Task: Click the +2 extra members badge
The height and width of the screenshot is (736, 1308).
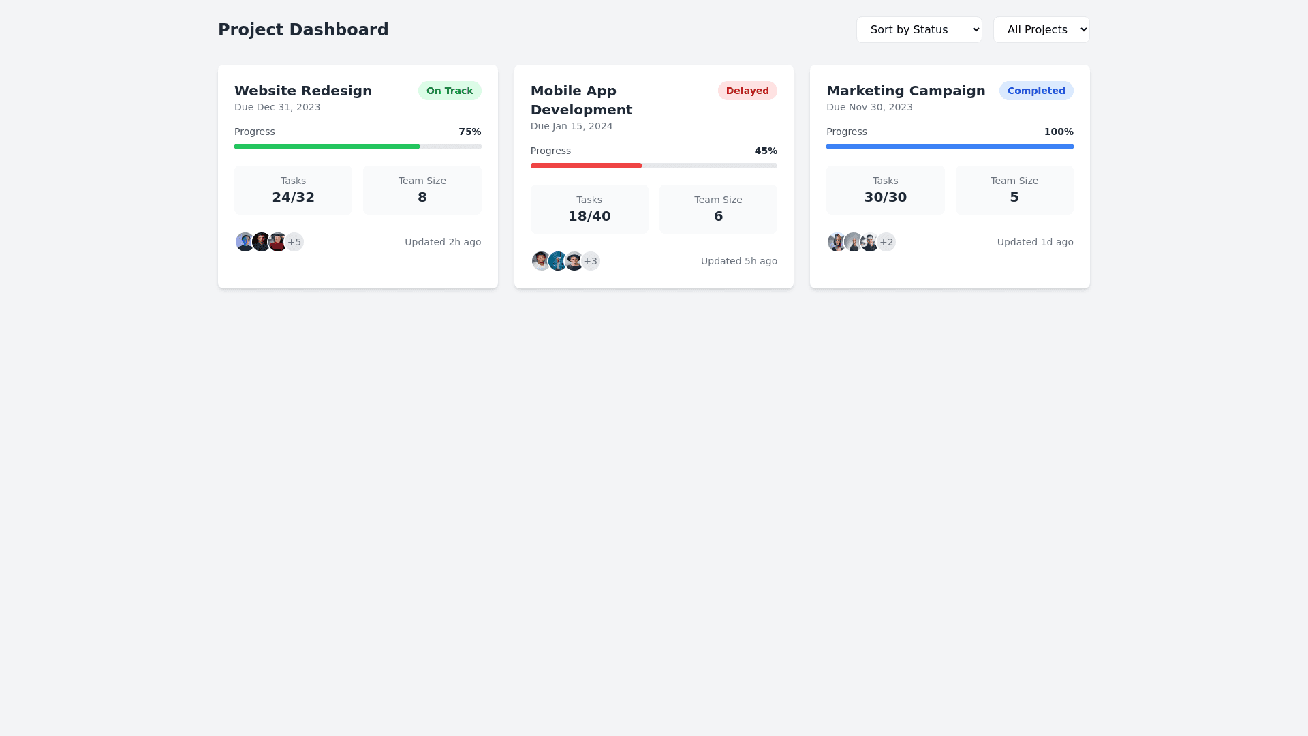Action: pyautogui.click(x=887, y=242)
